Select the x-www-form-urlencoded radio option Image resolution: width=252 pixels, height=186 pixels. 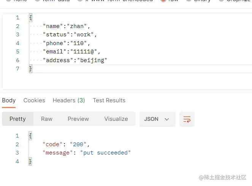pos(80,1)
